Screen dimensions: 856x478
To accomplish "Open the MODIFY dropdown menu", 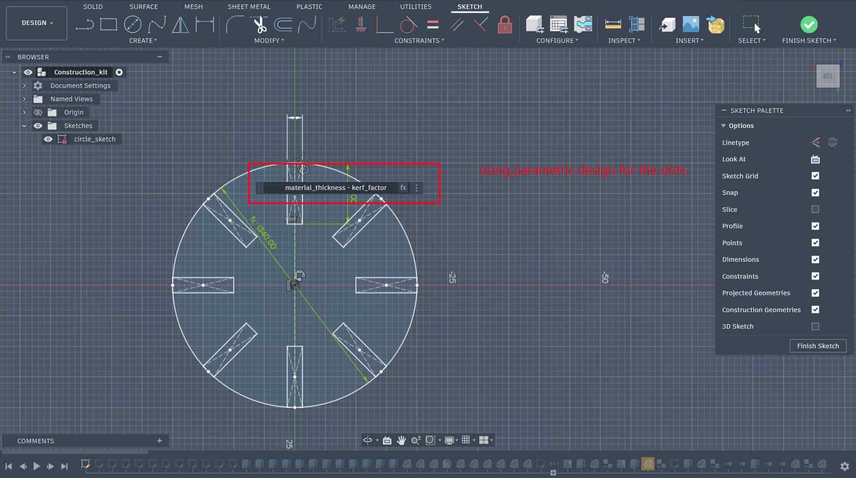I will tap(269, 41).
